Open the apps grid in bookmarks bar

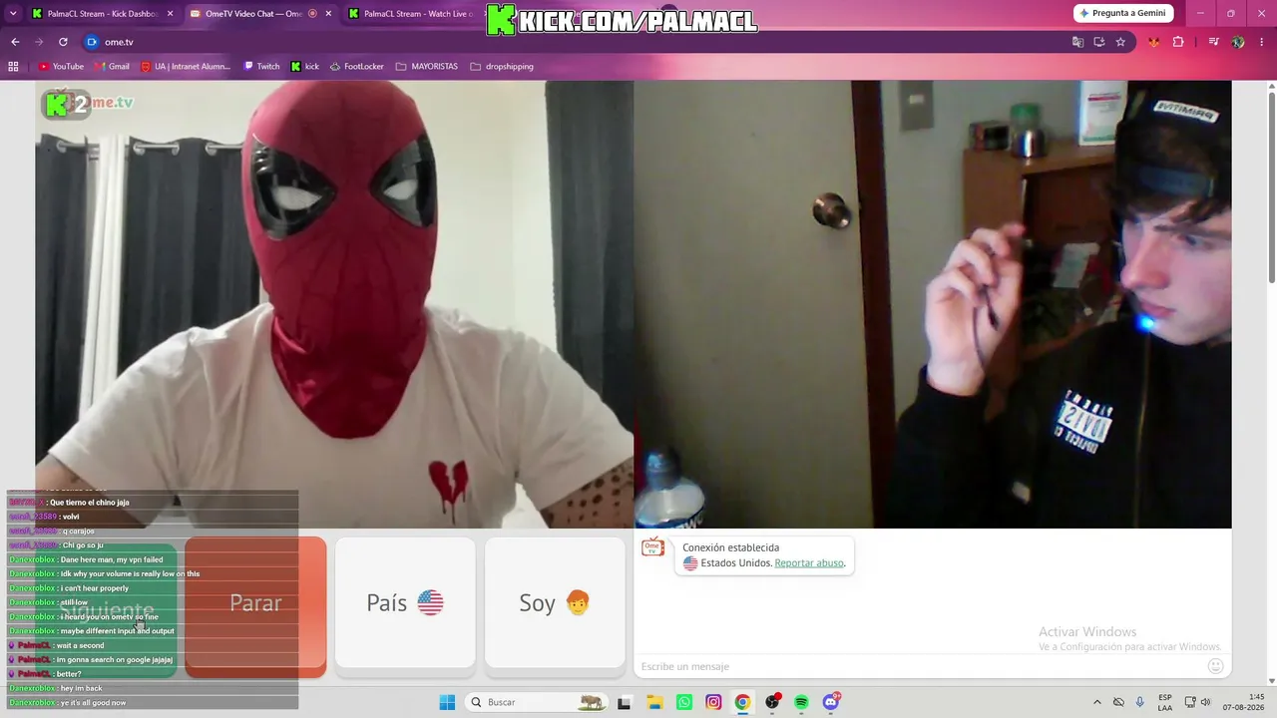pos(13,67)
